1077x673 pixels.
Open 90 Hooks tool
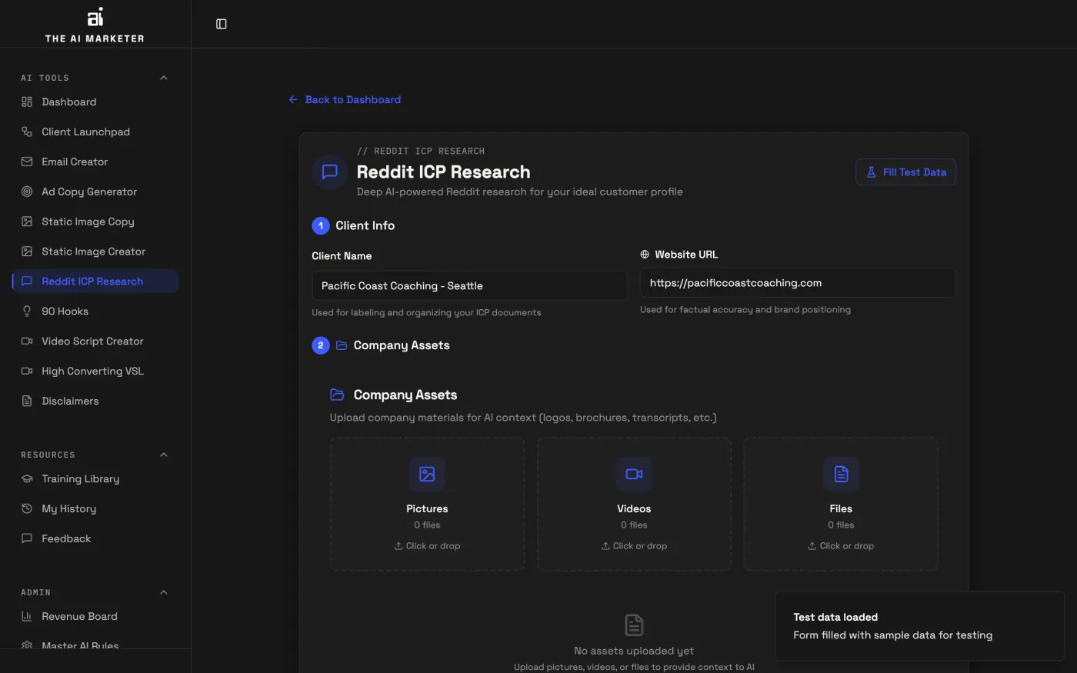tap(95, 312)
